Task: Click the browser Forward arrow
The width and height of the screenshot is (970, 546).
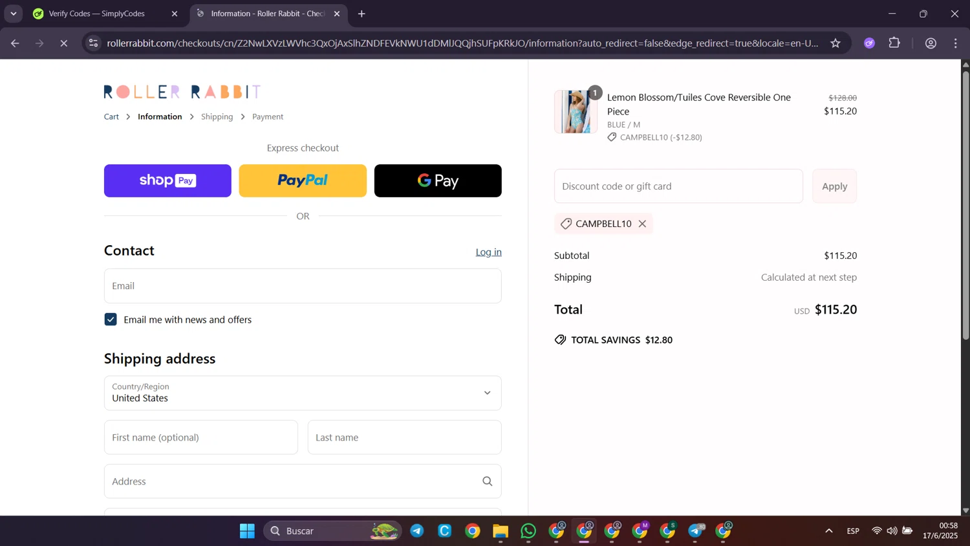Action: (39, 43)
